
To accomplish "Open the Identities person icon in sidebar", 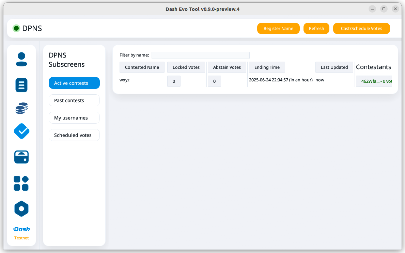I will click(21, 59).
